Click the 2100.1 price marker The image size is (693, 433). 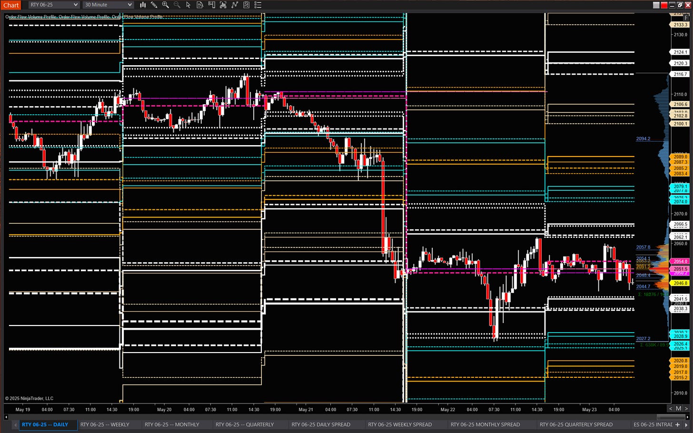click(680, 124)
